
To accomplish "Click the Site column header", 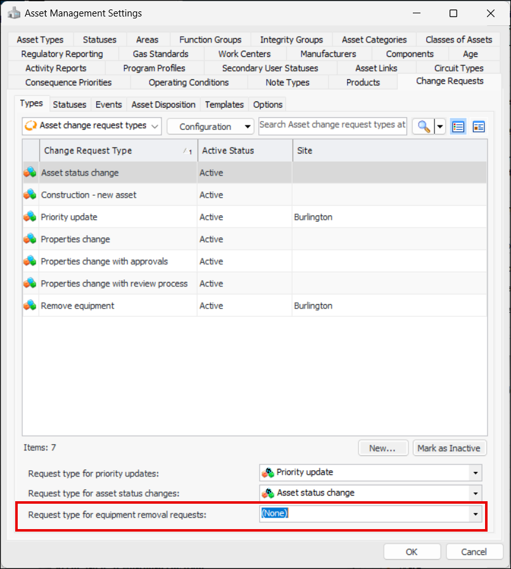I will coord(390,151).
